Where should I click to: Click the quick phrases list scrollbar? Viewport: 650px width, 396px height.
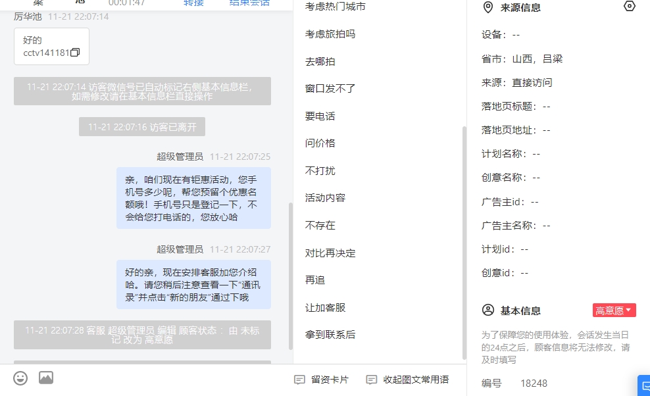(464, 243)
